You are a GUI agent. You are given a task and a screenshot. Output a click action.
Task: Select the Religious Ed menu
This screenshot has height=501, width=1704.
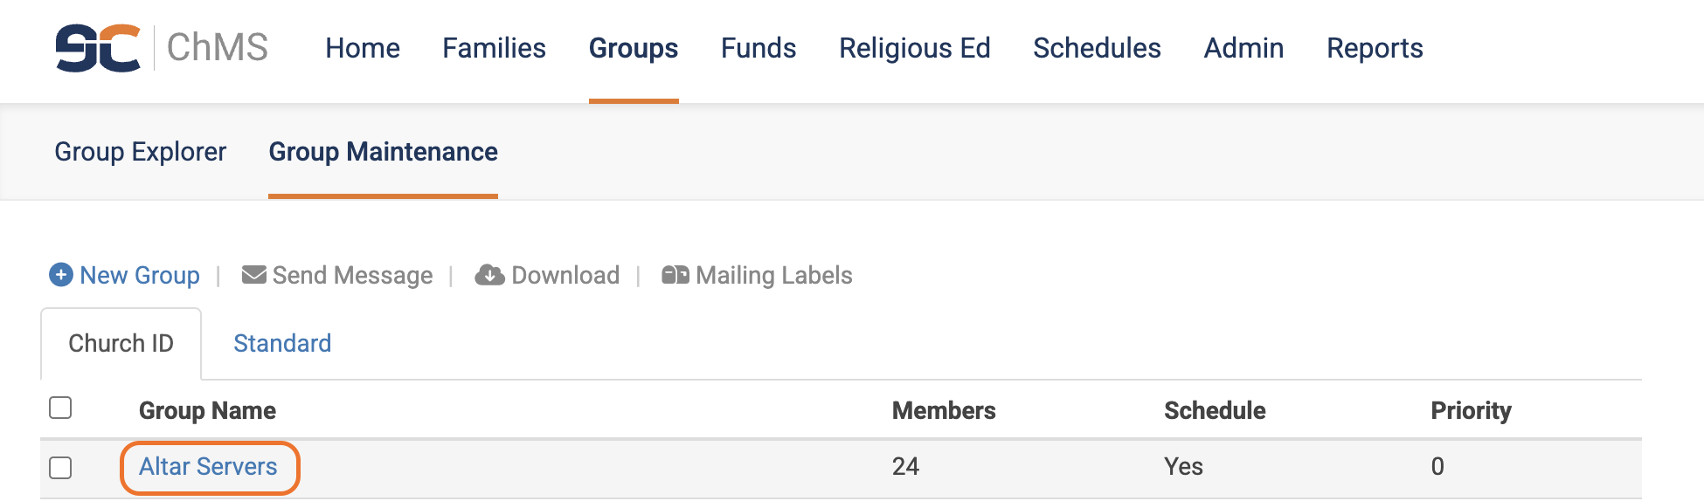click(915, 48)
